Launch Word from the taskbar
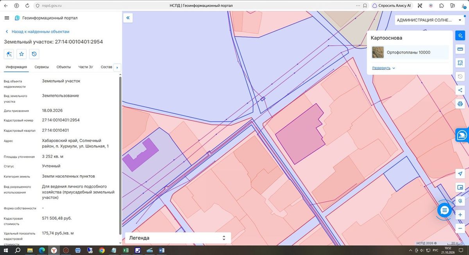The height and width of the screenshot is (255, 469). click(162, 250)
